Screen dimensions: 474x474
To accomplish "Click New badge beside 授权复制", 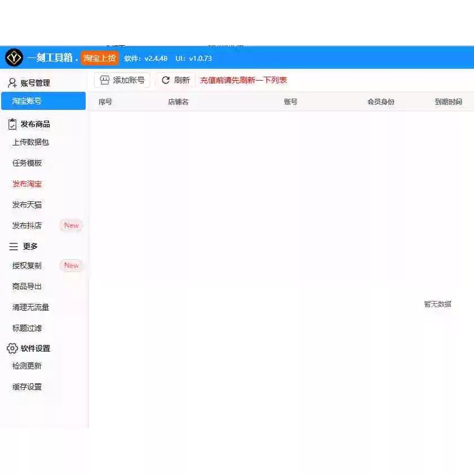I will [x=72, y=265].
